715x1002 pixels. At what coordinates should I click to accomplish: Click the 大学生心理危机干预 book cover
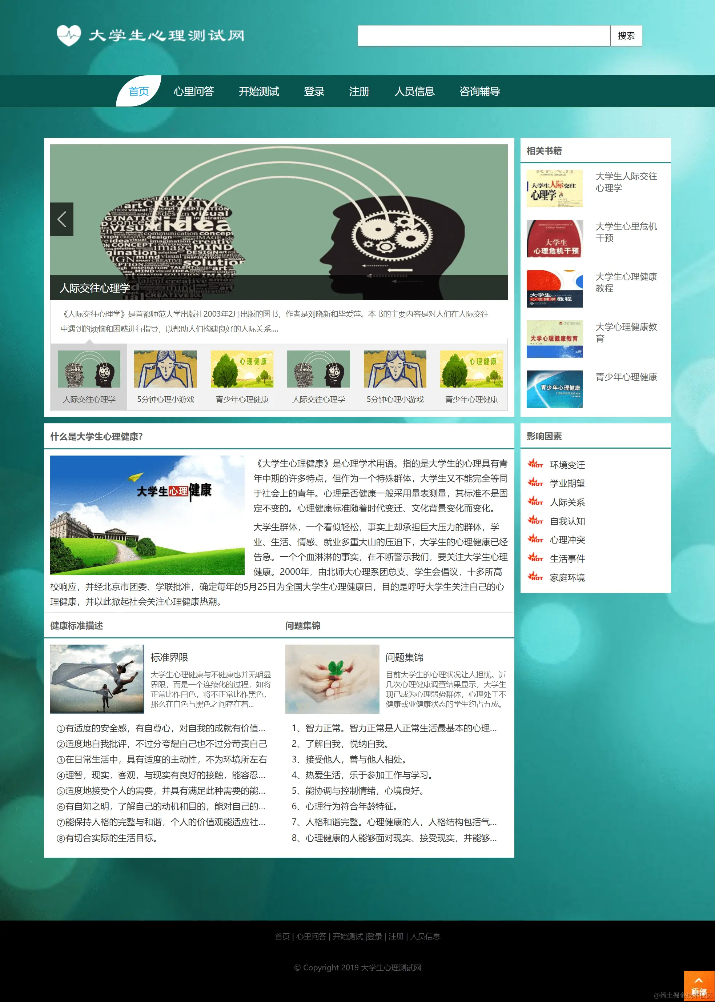(555, 240)
